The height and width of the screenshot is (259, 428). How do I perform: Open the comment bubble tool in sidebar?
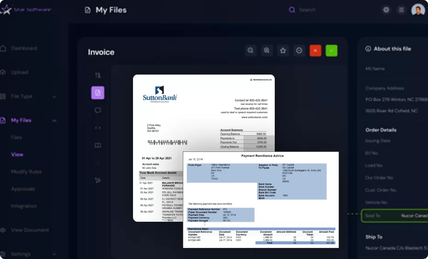98,110
